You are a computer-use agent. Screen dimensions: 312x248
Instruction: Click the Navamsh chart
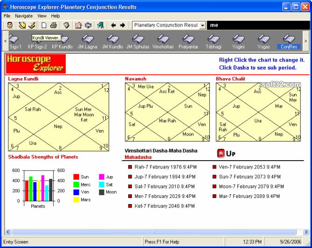click(x=167, y=112)
